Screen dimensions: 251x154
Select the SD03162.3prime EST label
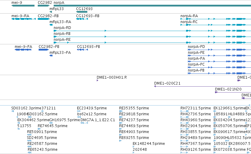coord(26,108)
